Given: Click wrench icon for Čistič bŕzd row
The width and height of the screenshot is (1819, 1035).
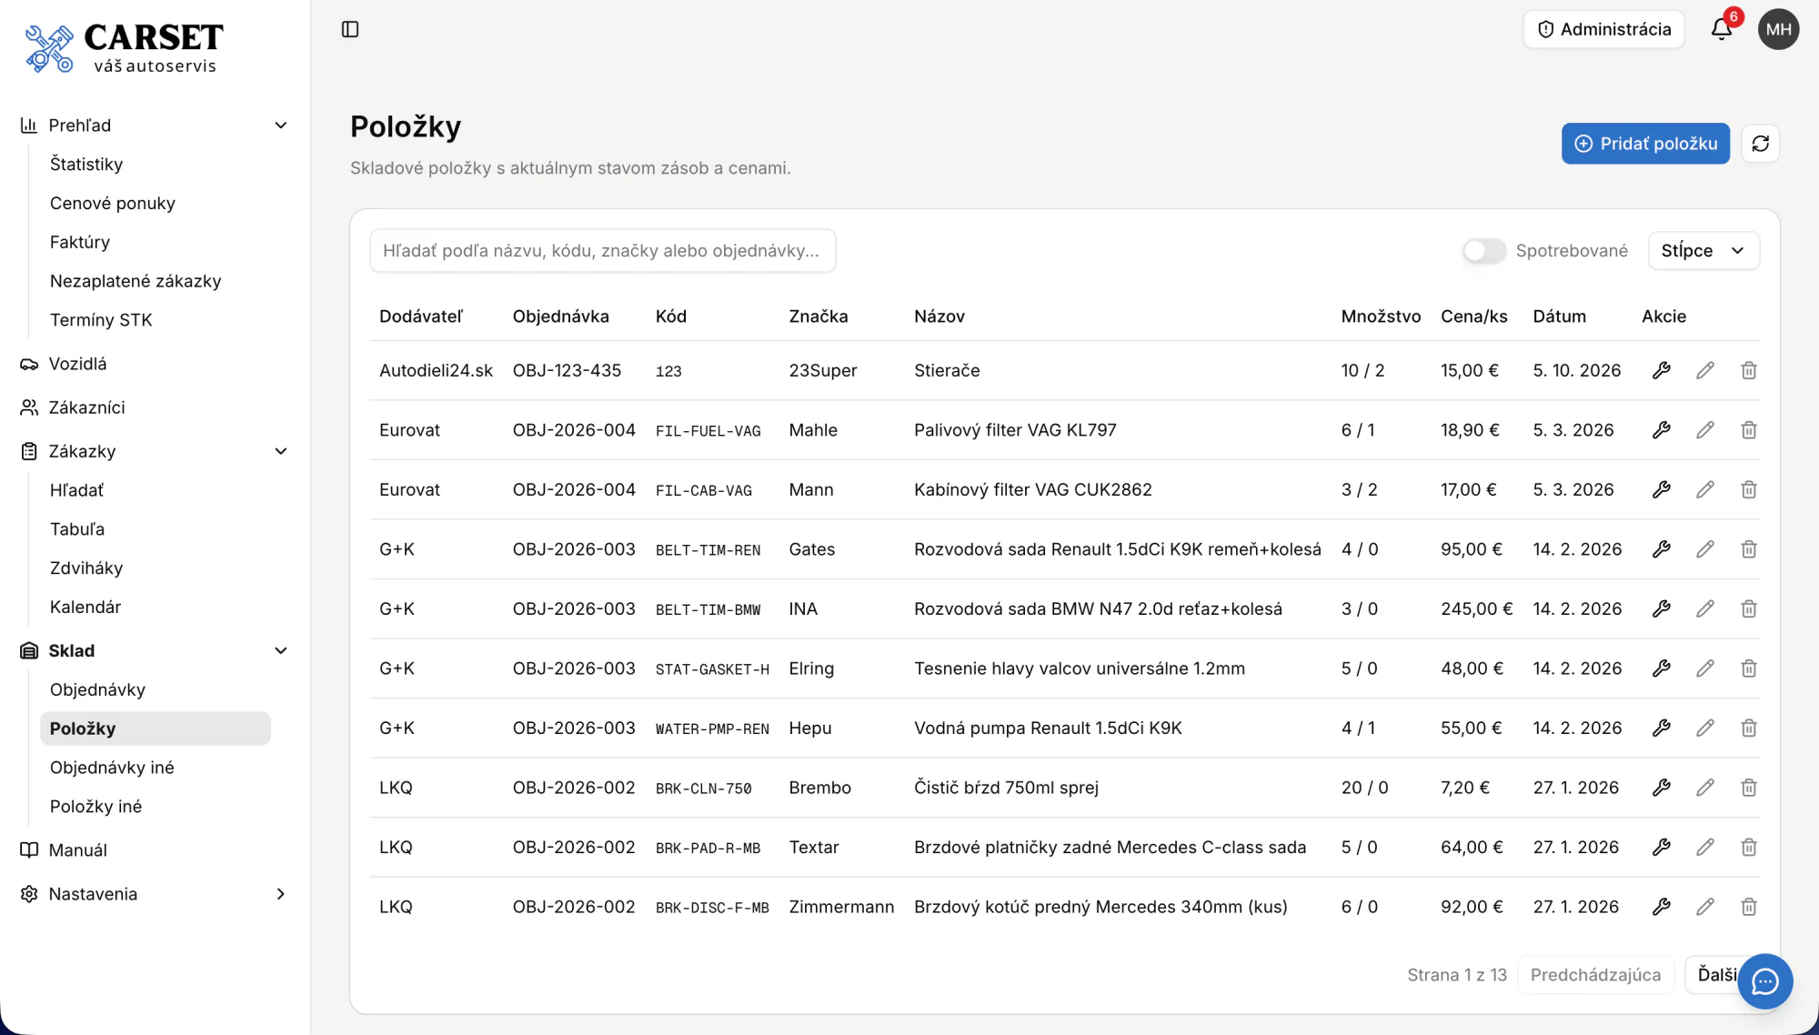Looking at the screenshot, I should (1662, 788).
